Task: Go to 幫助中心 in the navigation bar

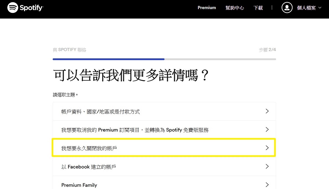Action: 235,8
